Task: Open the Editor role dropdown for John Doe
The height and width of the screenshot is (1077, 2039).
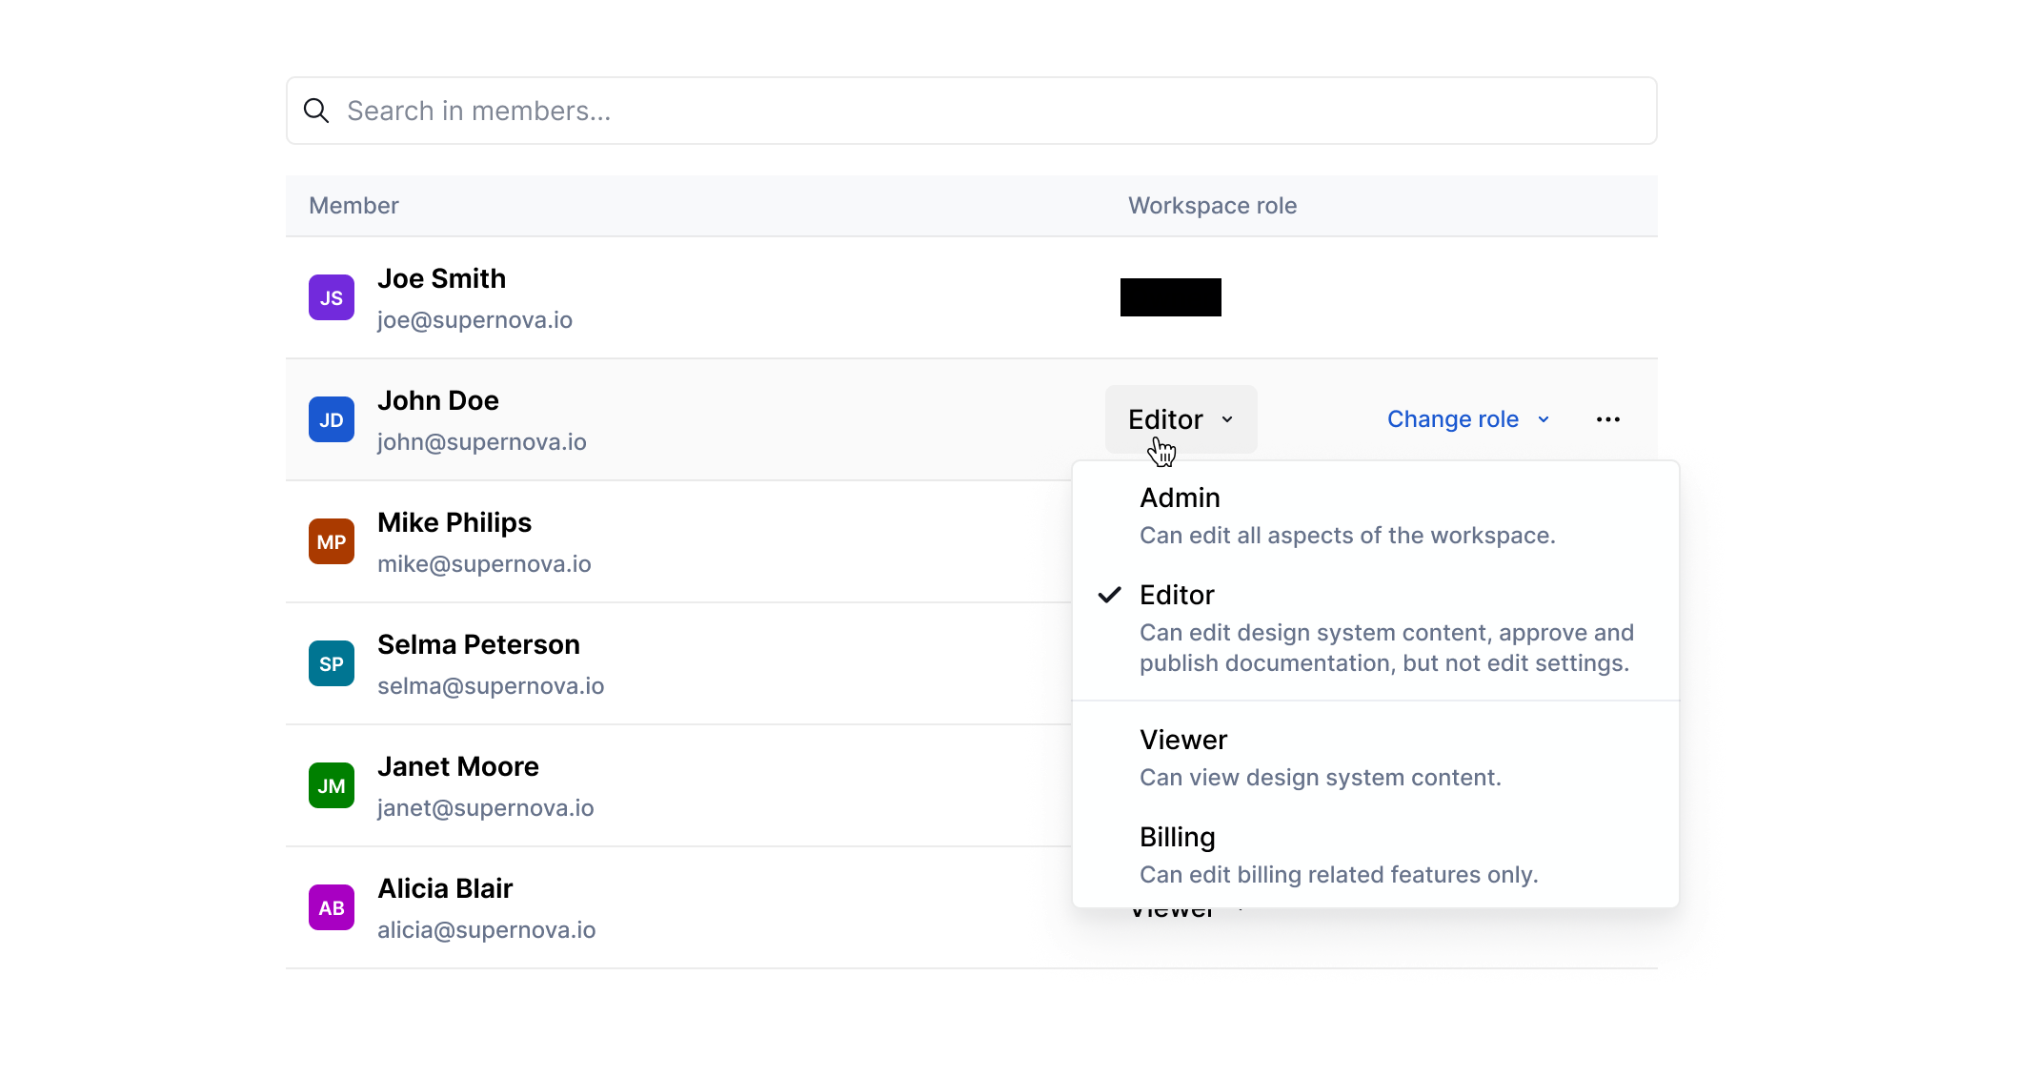Action: (x=1180, y=419)
